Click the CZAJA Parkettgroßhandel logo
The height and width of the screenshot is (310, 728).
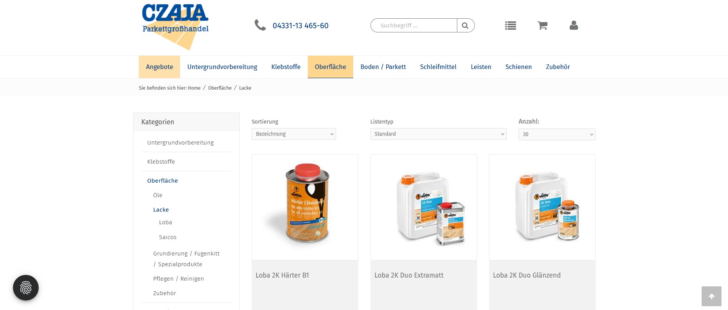click(175, 26)
